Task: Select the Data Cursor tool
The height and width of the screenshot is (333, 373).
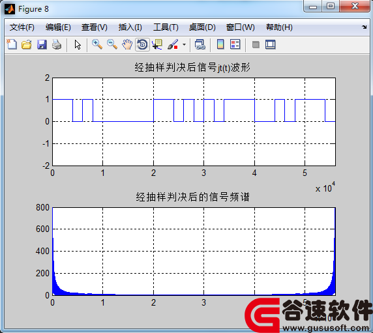Action: click(157, 44)
